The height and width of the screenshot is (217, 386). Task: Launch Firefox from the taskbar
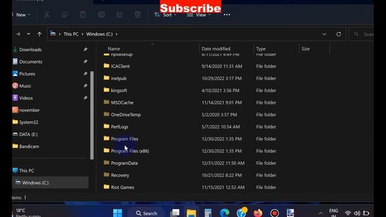[x=258, y=213]
